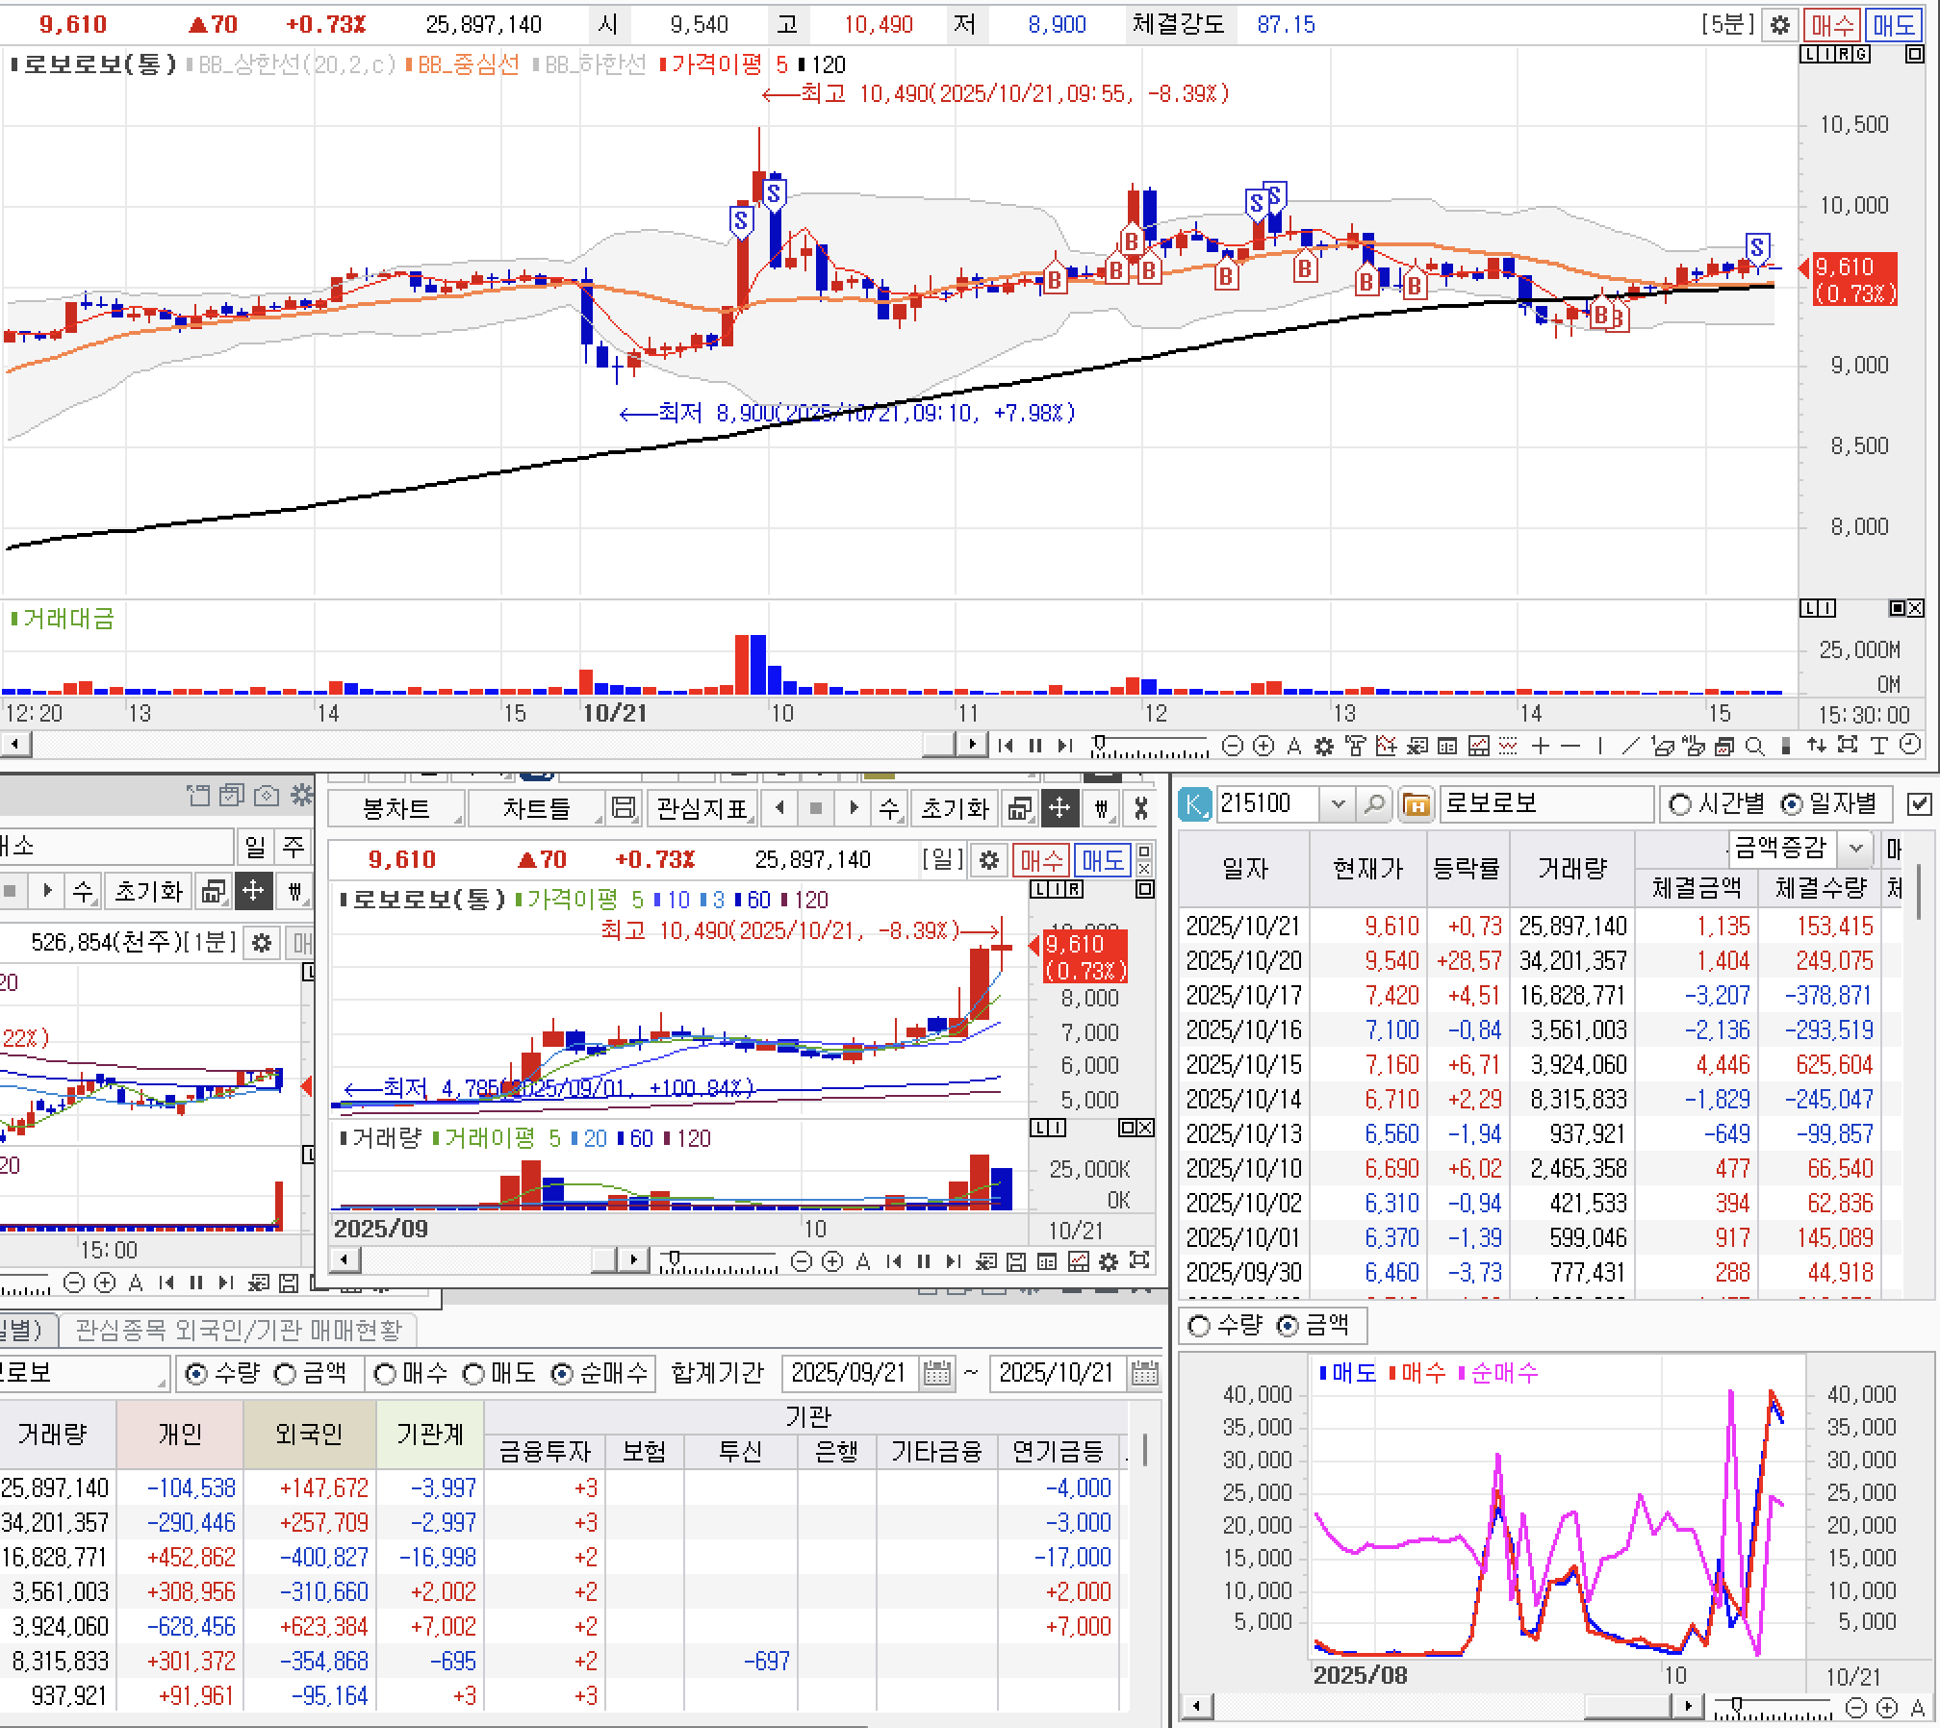This screenshot has height=1728, width=1940.
Task: Select the text T tool in main chart toolbar
Action: [1878, 746]
